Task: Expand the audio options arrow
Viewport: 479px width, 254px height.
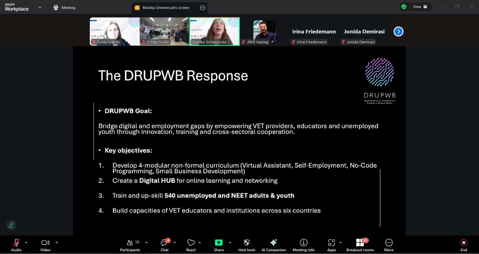Action: click(x=26, y=242)
